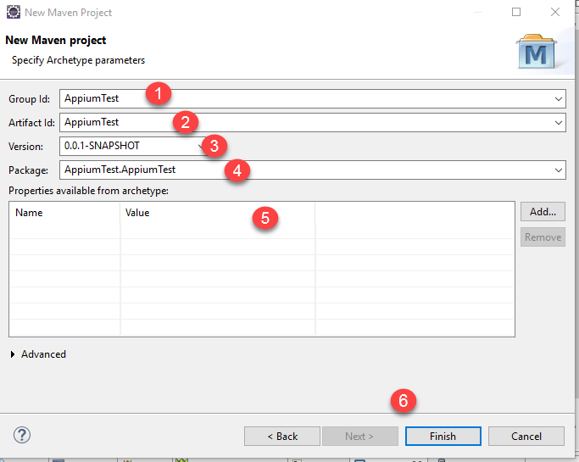Focus the Package text field

coord(313,170)
